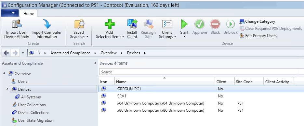Screen dimensions: 304x126
Task: Click the Reassign Site icon
Action: click(148, 24)
